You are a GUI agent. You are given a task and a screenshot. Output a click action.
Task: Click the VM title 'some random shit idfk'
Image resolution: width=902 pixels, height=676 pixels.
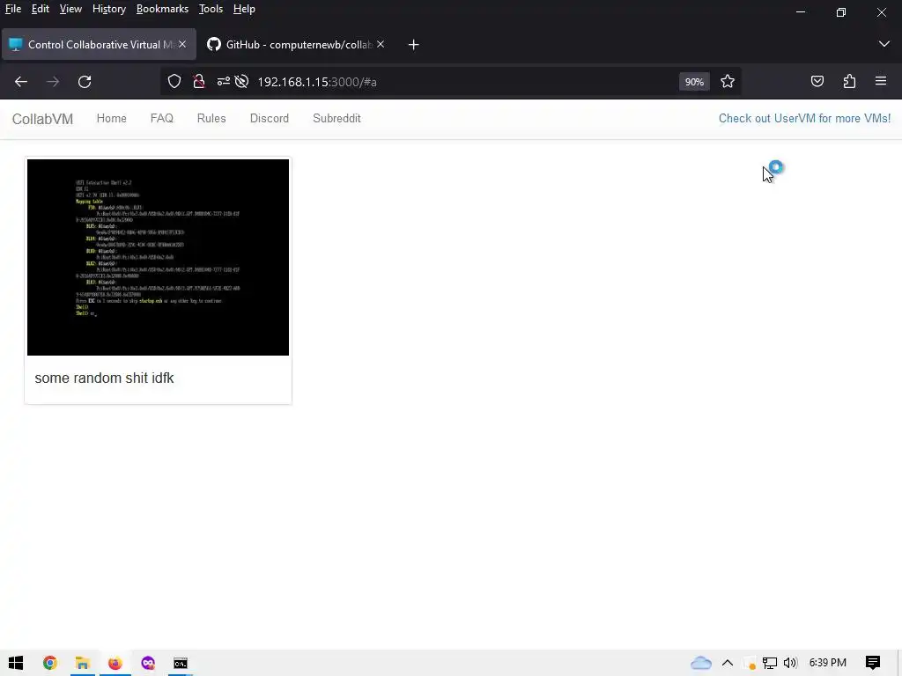pos(104,378)
